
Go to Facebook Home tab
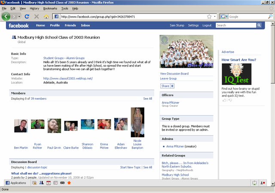40,25
